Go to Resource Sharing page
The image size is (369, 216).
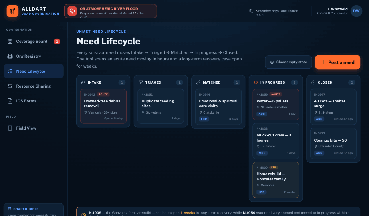(x=34, y=86)
